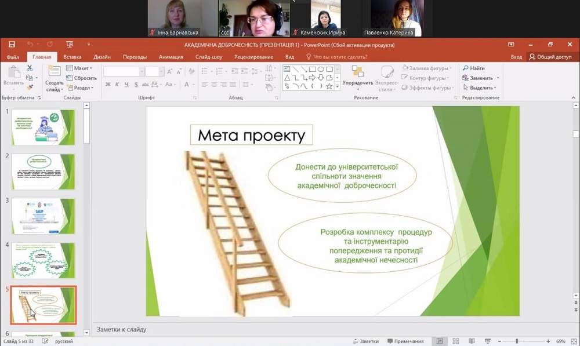580x346 pixels.
Task: Click Общий доступ share button
Action: pos(551,57)
